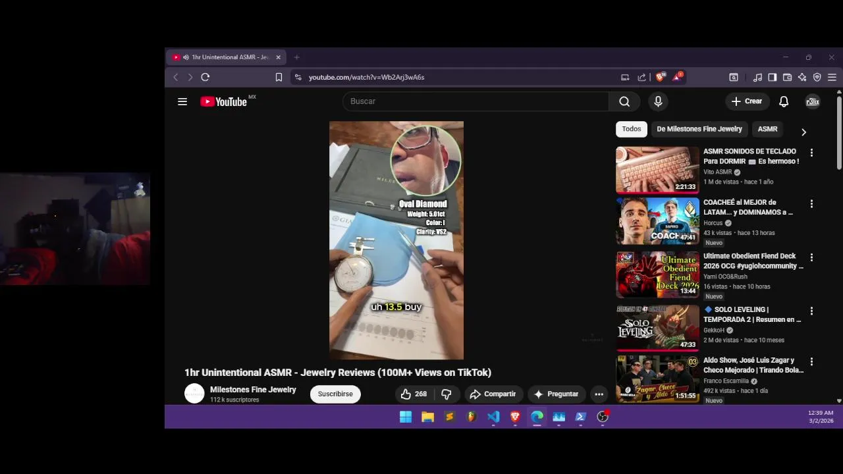The width and height of the screenshot is (843, 474).
Task: Show more filter chips with right chevron
Action: (x=803, y=132)
